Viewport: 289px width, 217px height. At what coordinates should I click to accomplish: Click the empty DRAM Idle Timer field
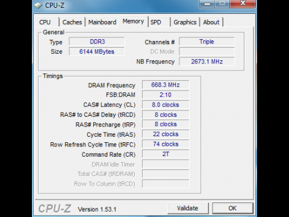click(x=166, y=164)
